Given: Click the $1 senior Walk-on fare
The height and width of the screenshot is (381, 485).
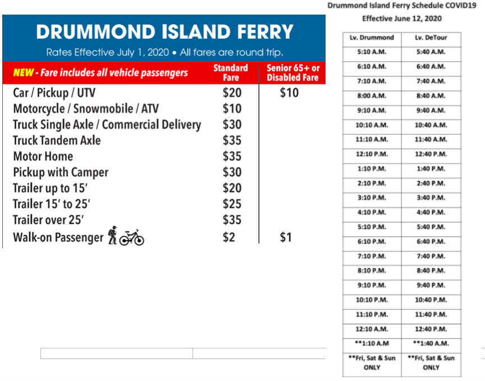Looking at the screenshot, I should (x=286, y=237).
